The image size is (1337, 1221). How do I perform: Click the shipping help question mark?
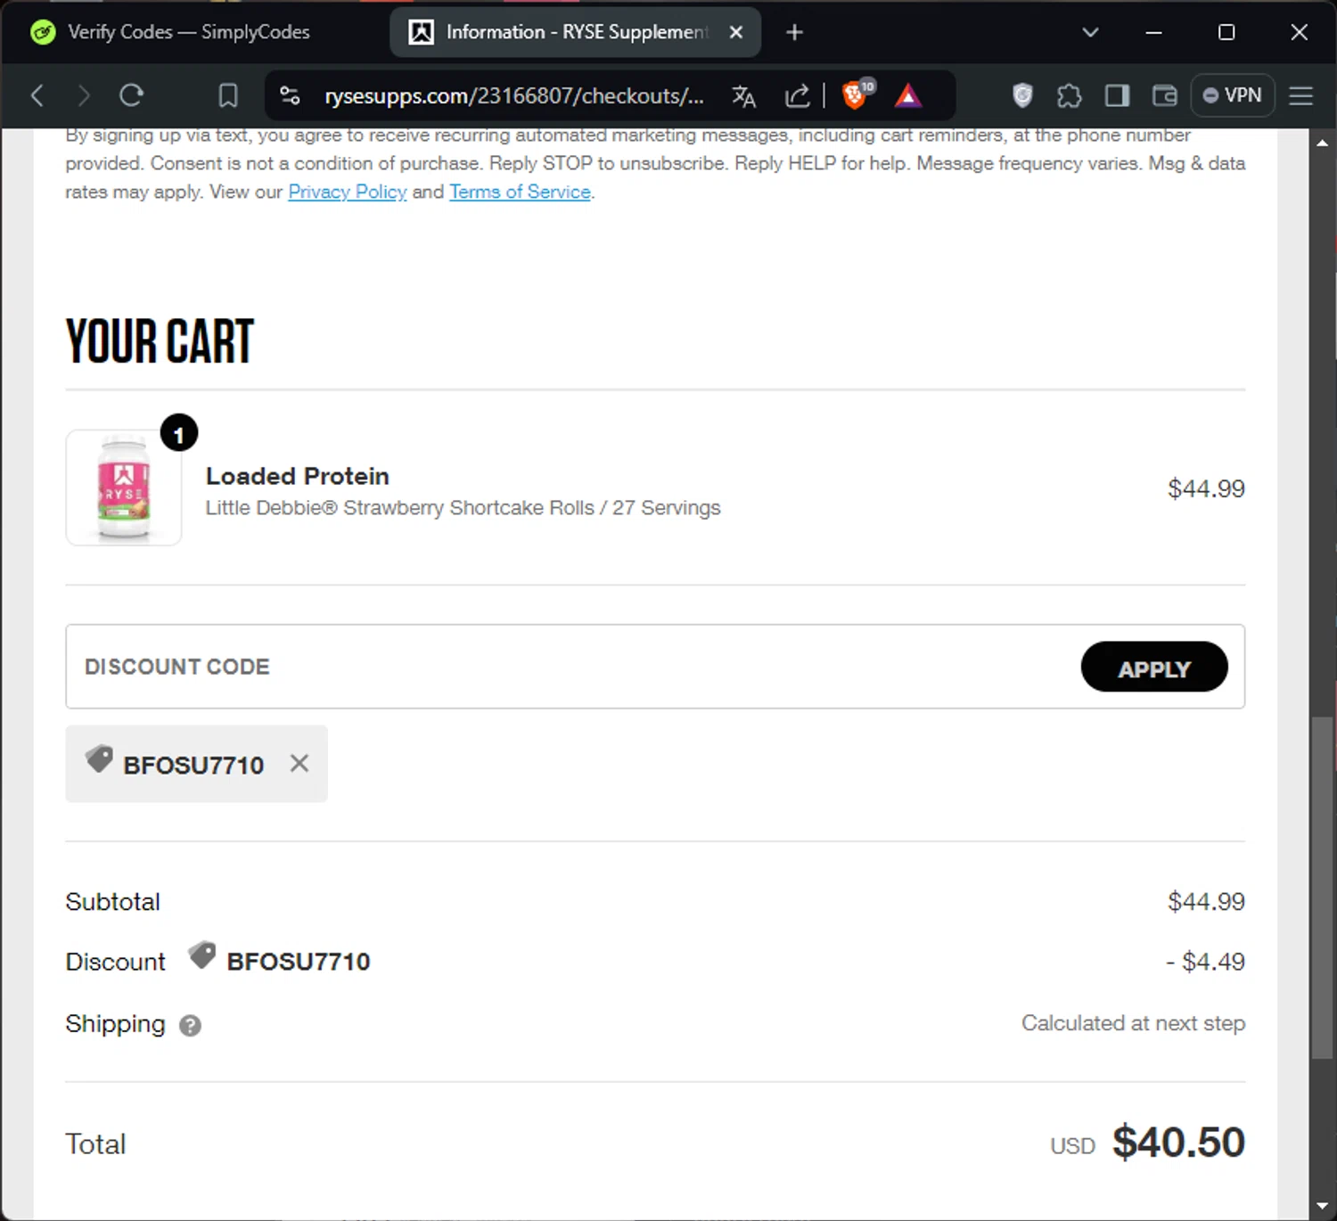(x=190, y=1026)
